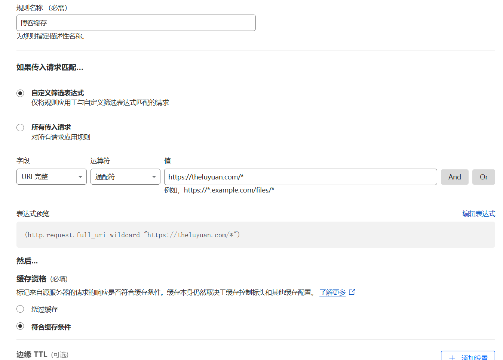Click the Or button beside the value field

coord(484,177)
